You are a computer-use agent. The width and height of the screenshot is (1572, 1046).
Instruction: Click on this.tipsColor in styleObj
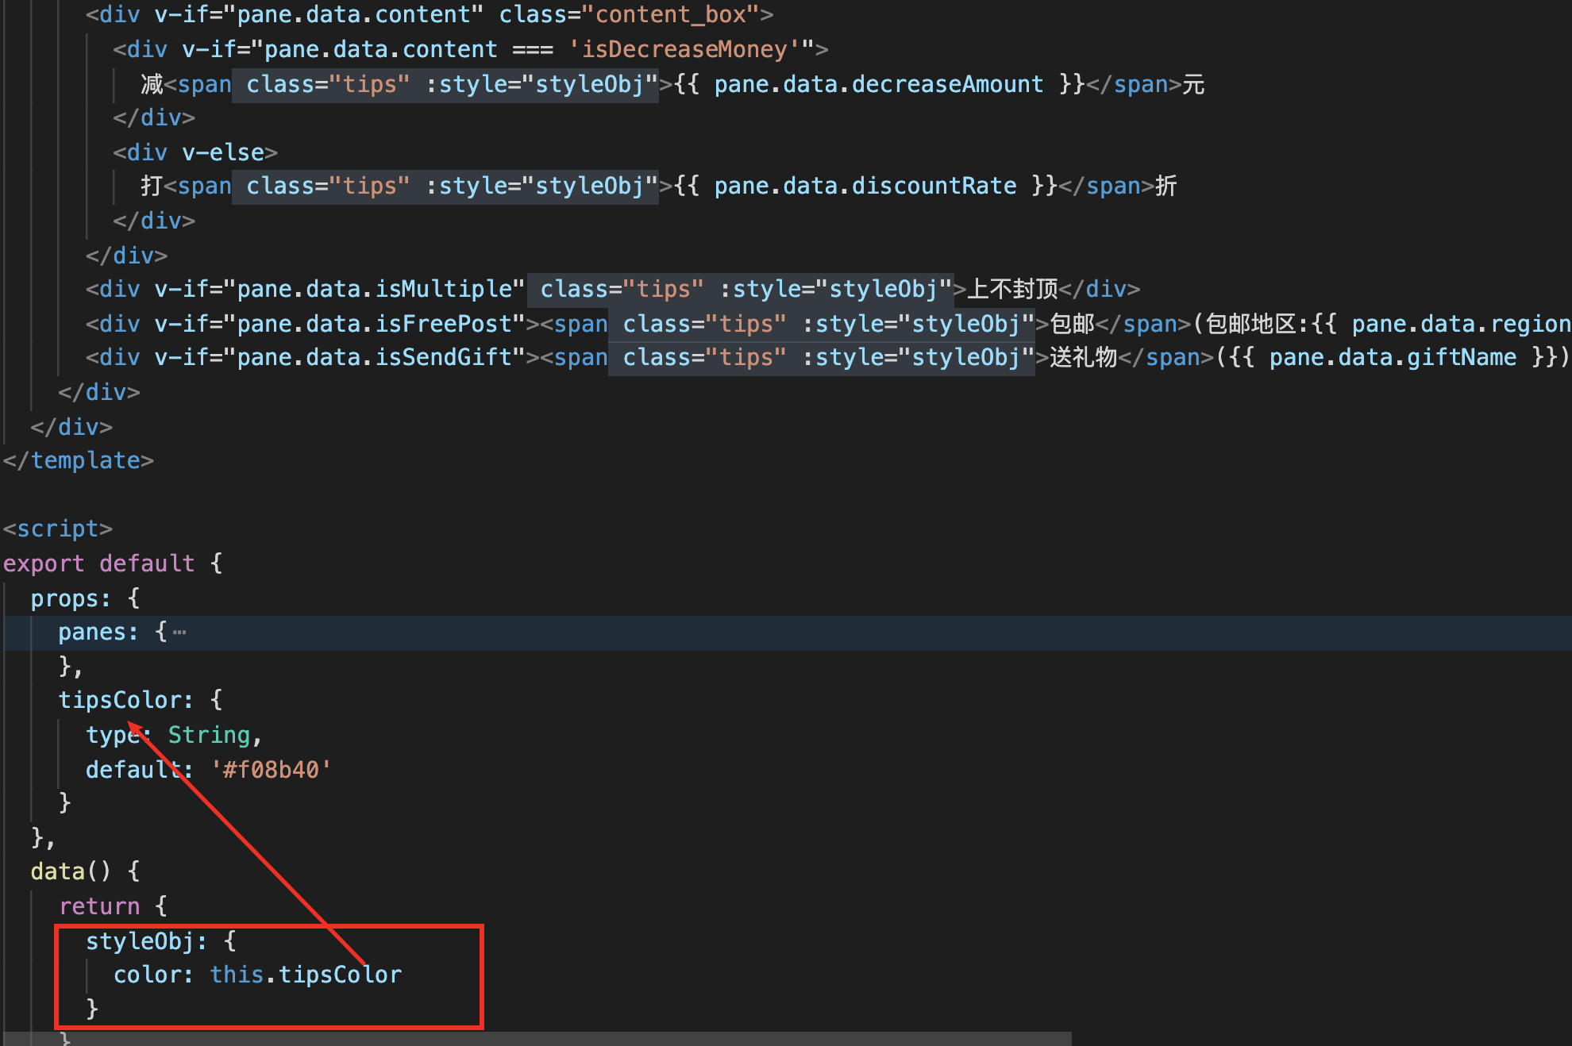coord(306,974)
